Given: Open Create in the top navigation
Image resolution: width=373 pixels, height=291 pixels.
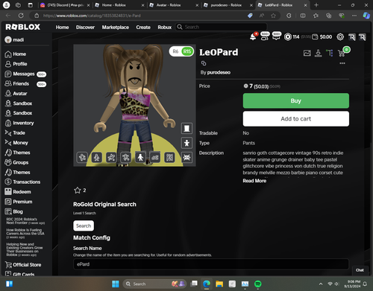Looking at the screenshot, I should click(143, 28).
